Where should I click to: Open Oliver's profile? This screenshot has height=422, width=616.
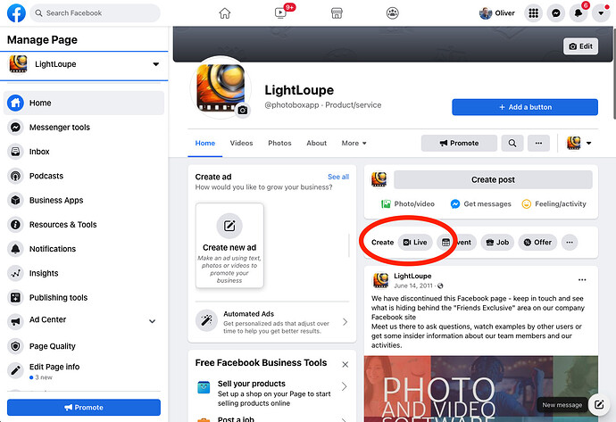coord(497,13)
